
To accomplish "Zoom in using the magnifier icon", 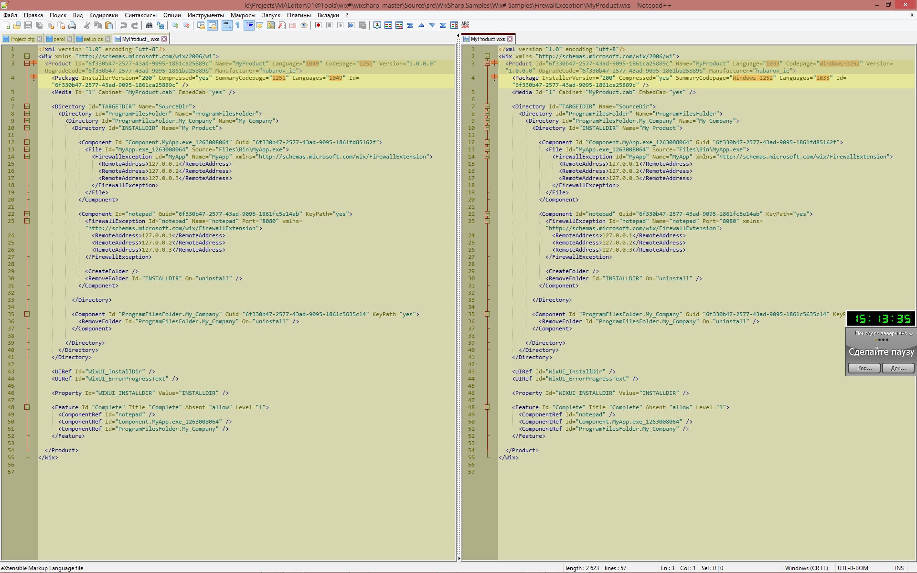I will 175,26.
